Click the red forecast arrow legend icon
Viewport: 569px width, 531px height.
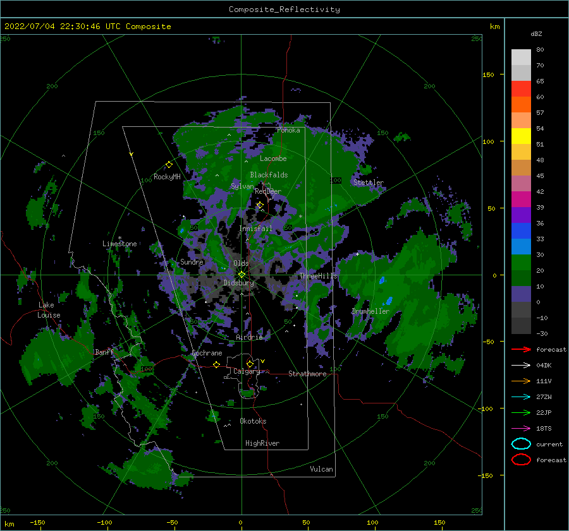click(521, 349)
